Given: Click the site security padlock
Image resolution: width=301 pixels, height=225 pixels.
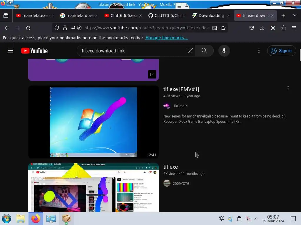Looking at the screenshot, I should coord(65,28).
